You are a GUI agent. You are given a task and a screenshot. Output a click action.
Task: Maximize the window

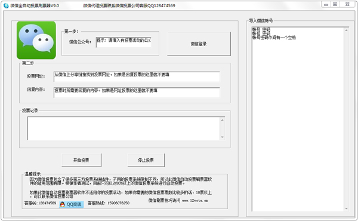tap(335, 4)
